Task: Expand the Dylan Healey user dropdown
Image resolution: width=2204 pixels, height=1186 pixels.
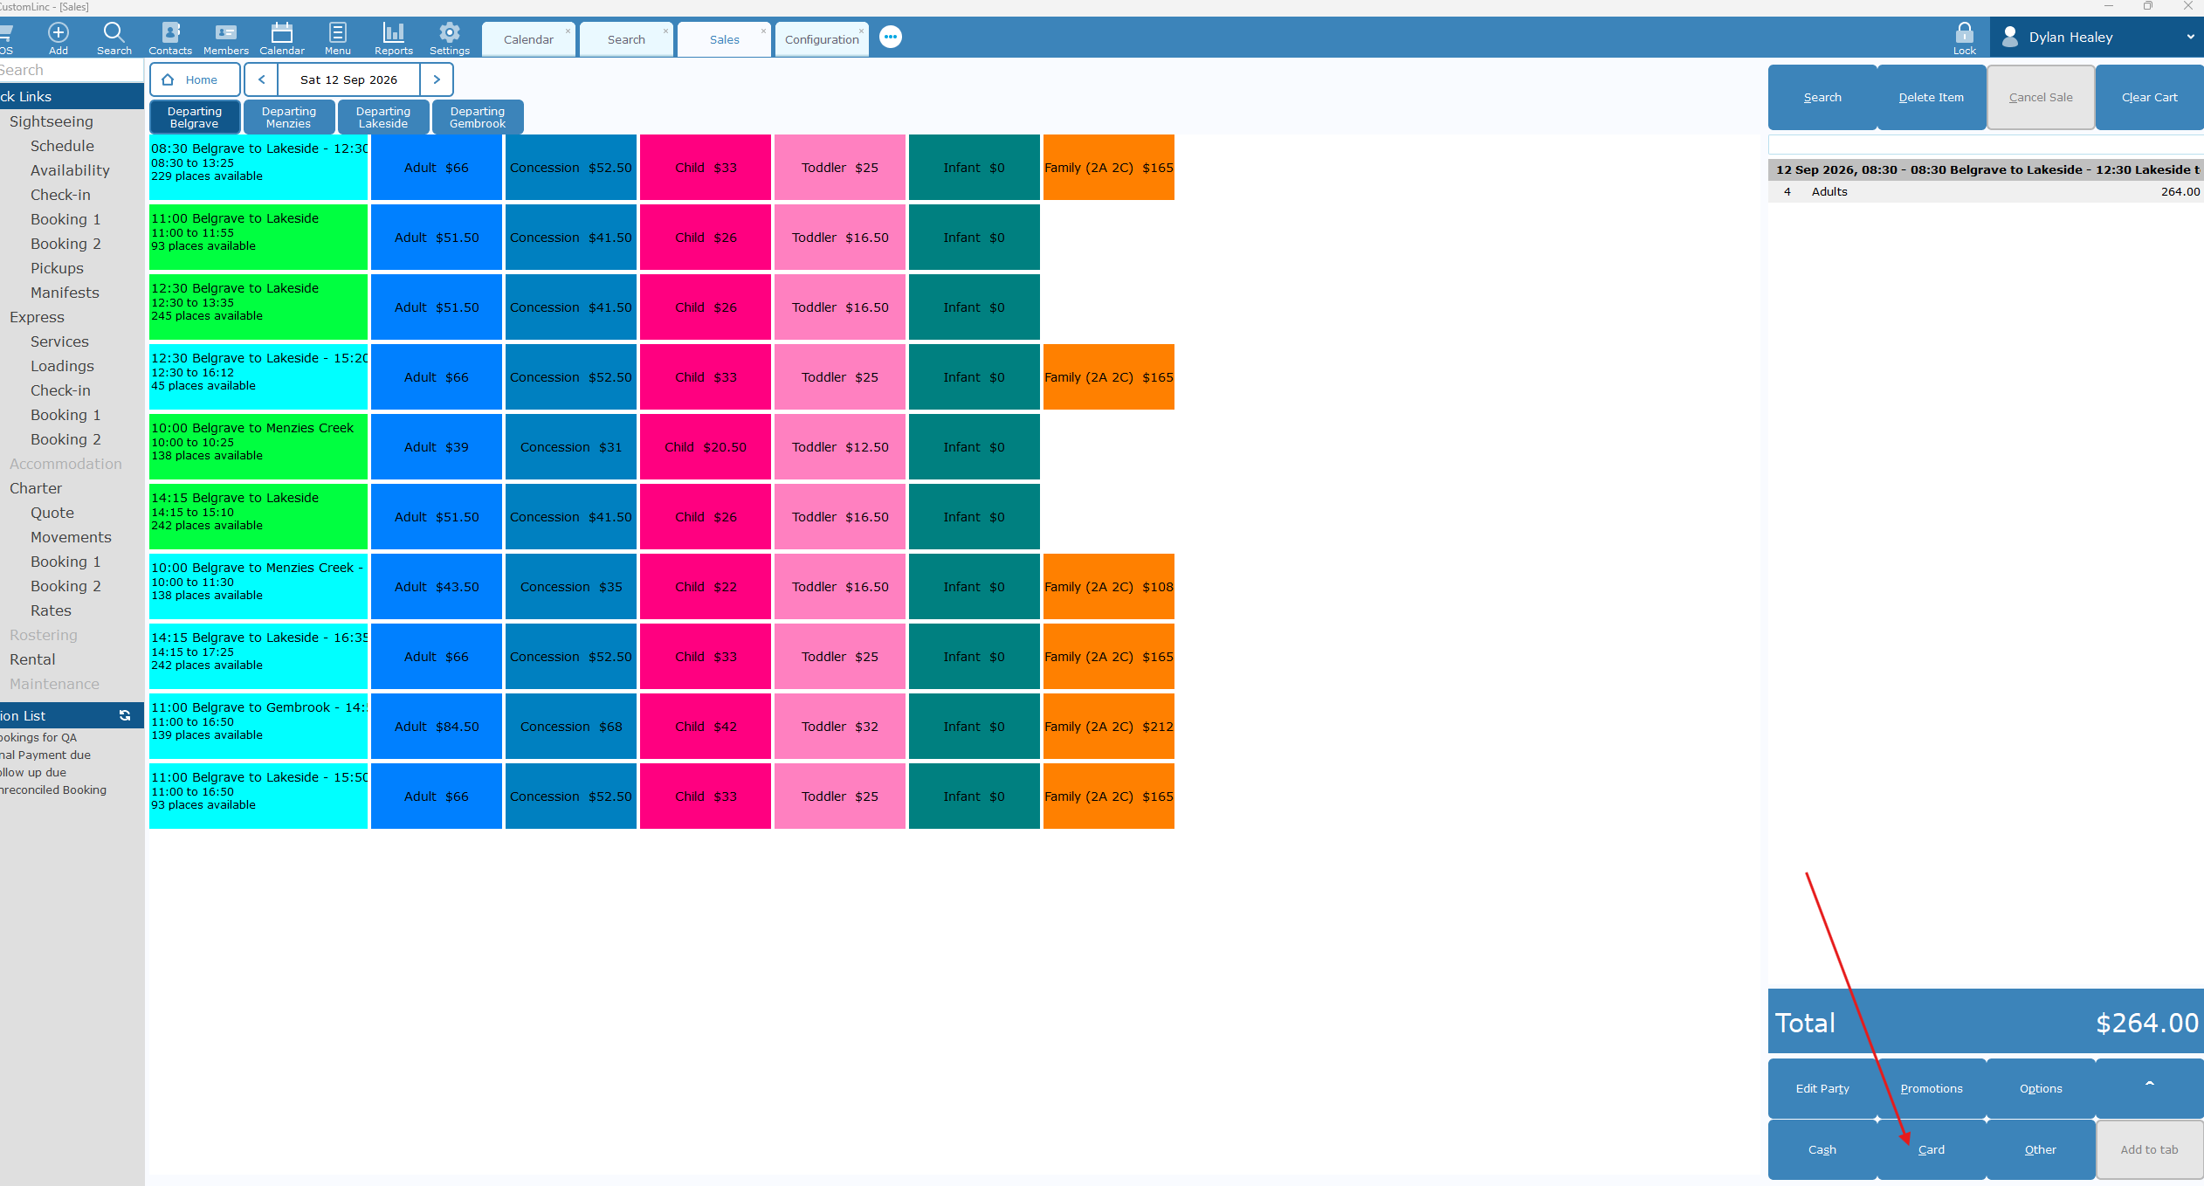Action: click(2189, 38)
